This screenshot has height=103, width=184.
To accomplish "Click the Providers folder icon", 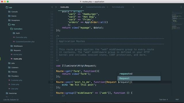I will pos(9,76).
